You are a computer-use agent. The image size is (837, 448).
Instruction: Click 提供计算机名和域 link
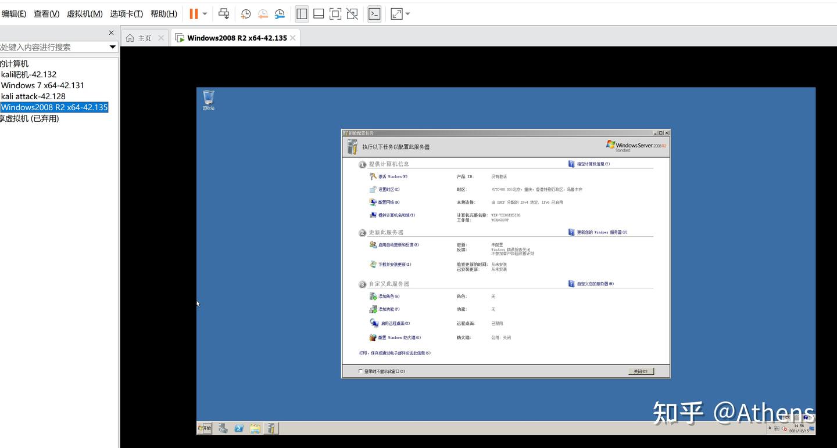(396, 215)
